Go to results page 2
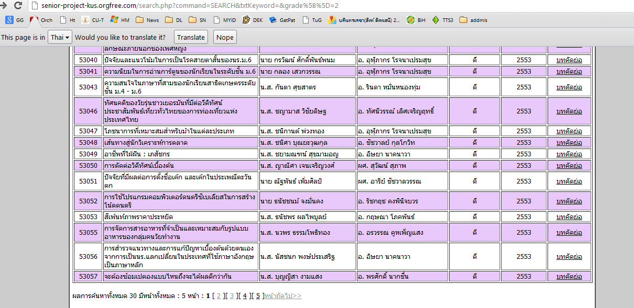Screen dimensions: 634x308 pyautogui.click(x=219, y=296)
